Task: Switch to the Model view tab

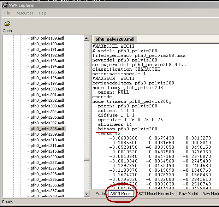Action: [x=100, y=194]
